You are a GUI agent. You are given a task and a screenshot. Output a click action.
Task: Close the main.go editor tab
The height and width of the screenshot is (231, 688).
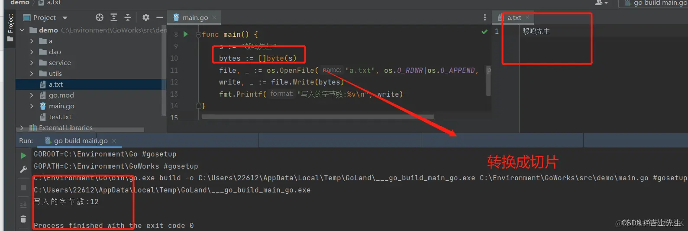tap(214, 18)
